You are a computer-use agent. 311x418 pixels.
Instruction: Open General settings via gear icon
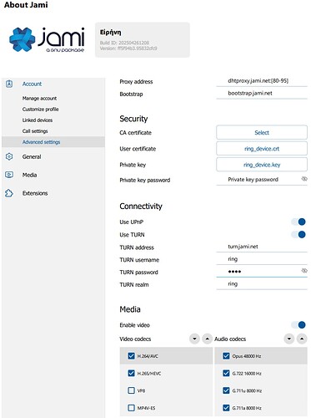coord(9,156)
